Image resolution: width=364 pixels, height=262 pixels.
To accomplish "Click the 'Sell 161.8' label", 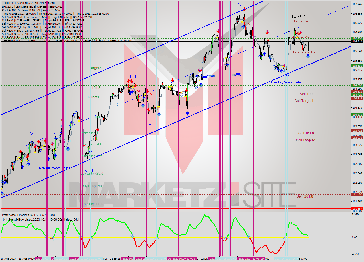I will point(306,133).
